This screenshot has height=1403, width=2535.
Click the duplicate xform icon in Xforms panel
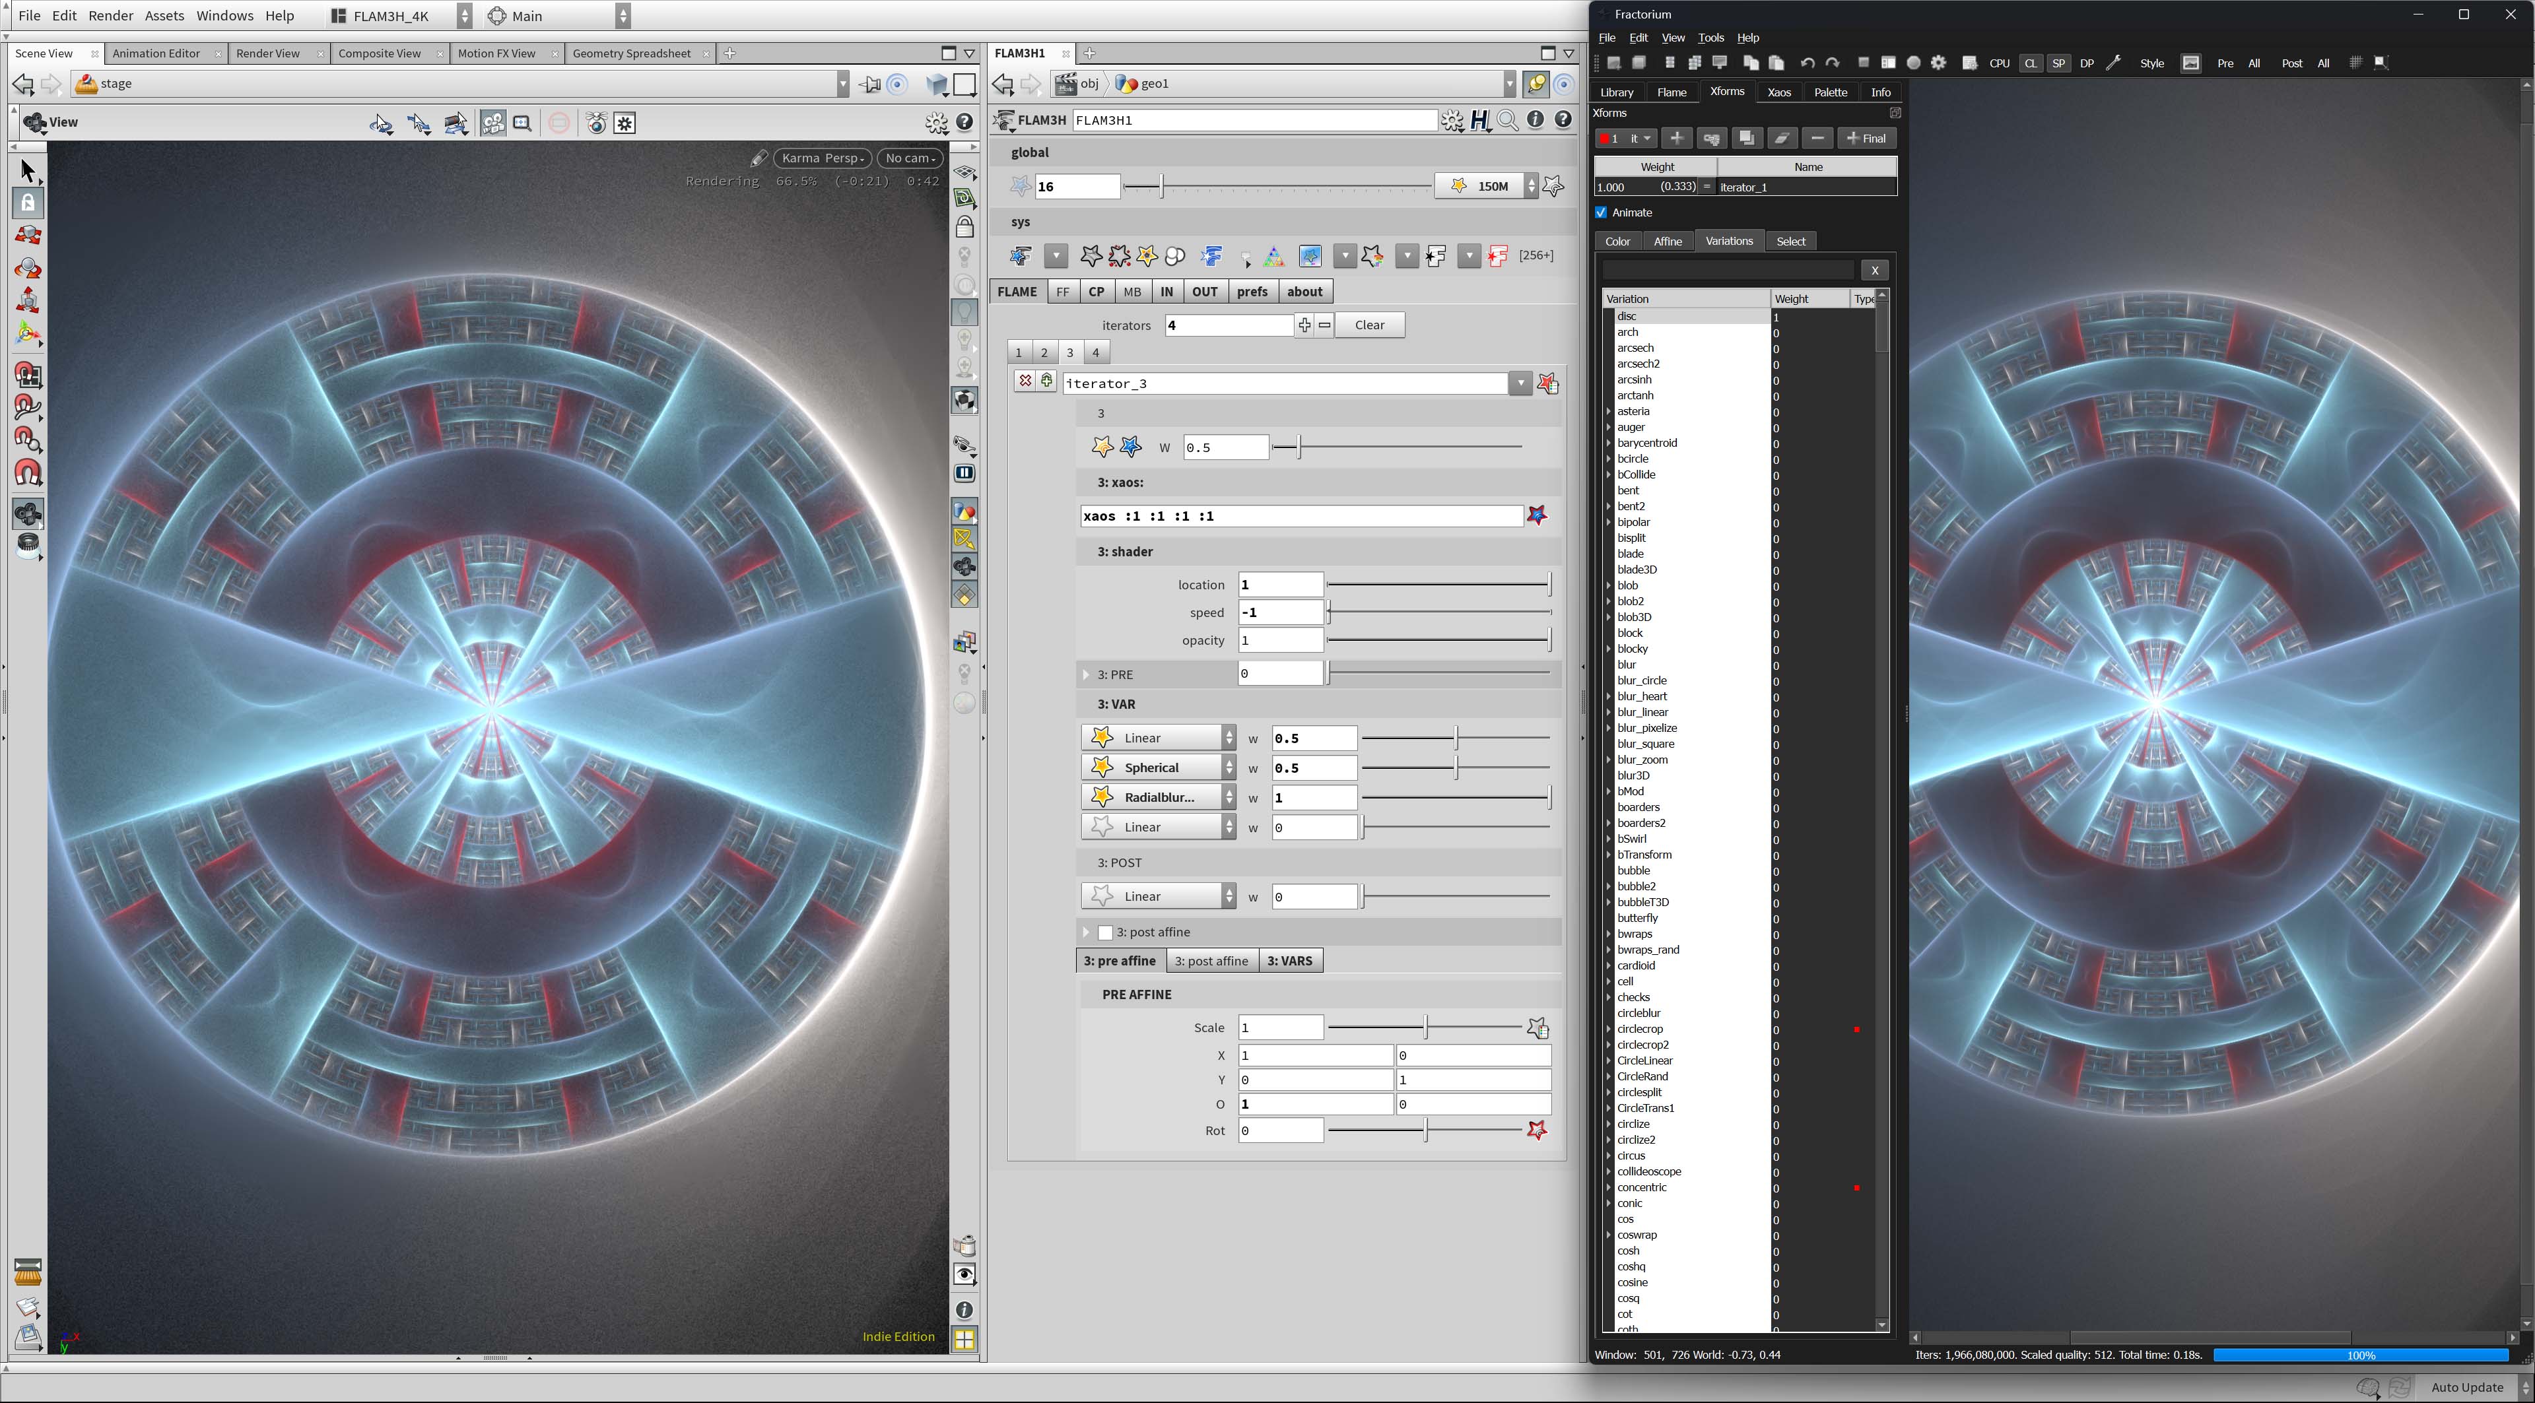pyautogui.click(x=1747, y=138)
